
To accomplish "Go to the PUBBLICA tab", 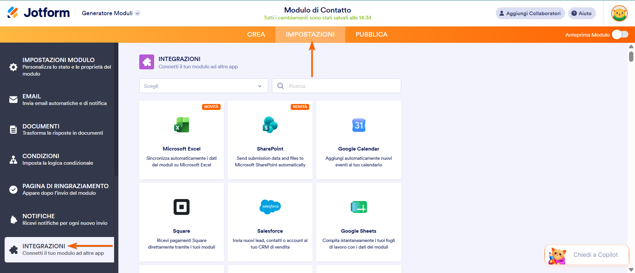I will coord(371,35).
